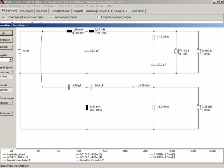Click the R-Wert coil display button
224x168 pixels.
pos(6,77)
